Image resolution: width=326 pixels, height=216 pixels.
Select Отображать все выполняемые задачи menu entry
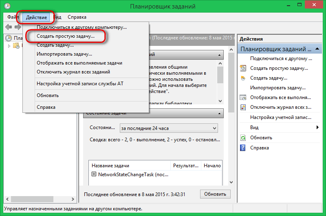[79, 63]
